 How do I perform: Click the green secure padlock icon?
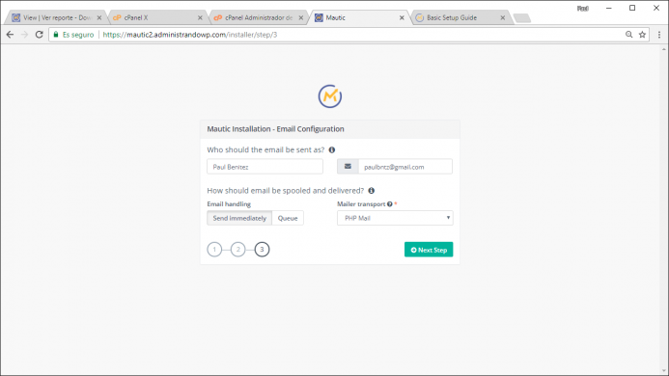(56, 35)
